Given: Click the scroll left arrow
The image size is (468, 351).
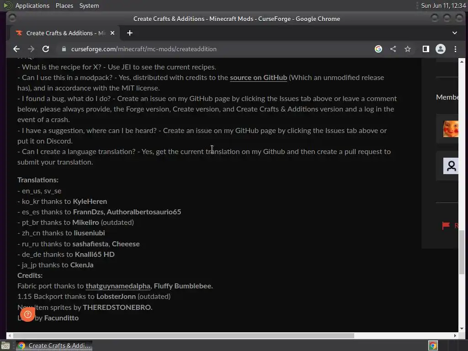Looking at the screenshot, I should (x=9, y=335).
